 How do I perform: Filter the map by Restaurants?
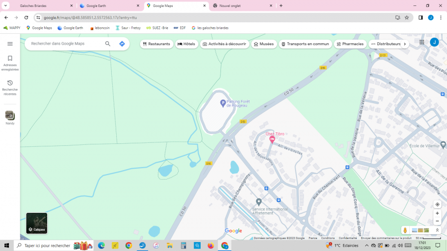[x=156, y=44]
